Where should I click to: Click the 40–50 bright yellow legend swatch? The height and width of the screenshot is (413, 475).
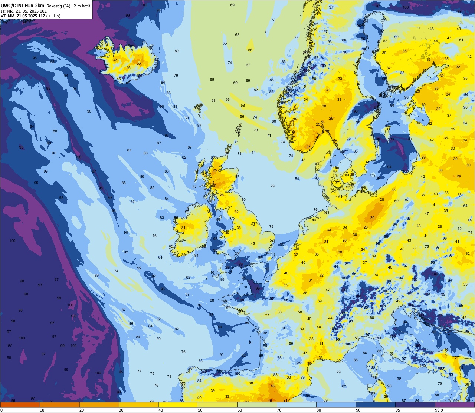pos(178,404)
